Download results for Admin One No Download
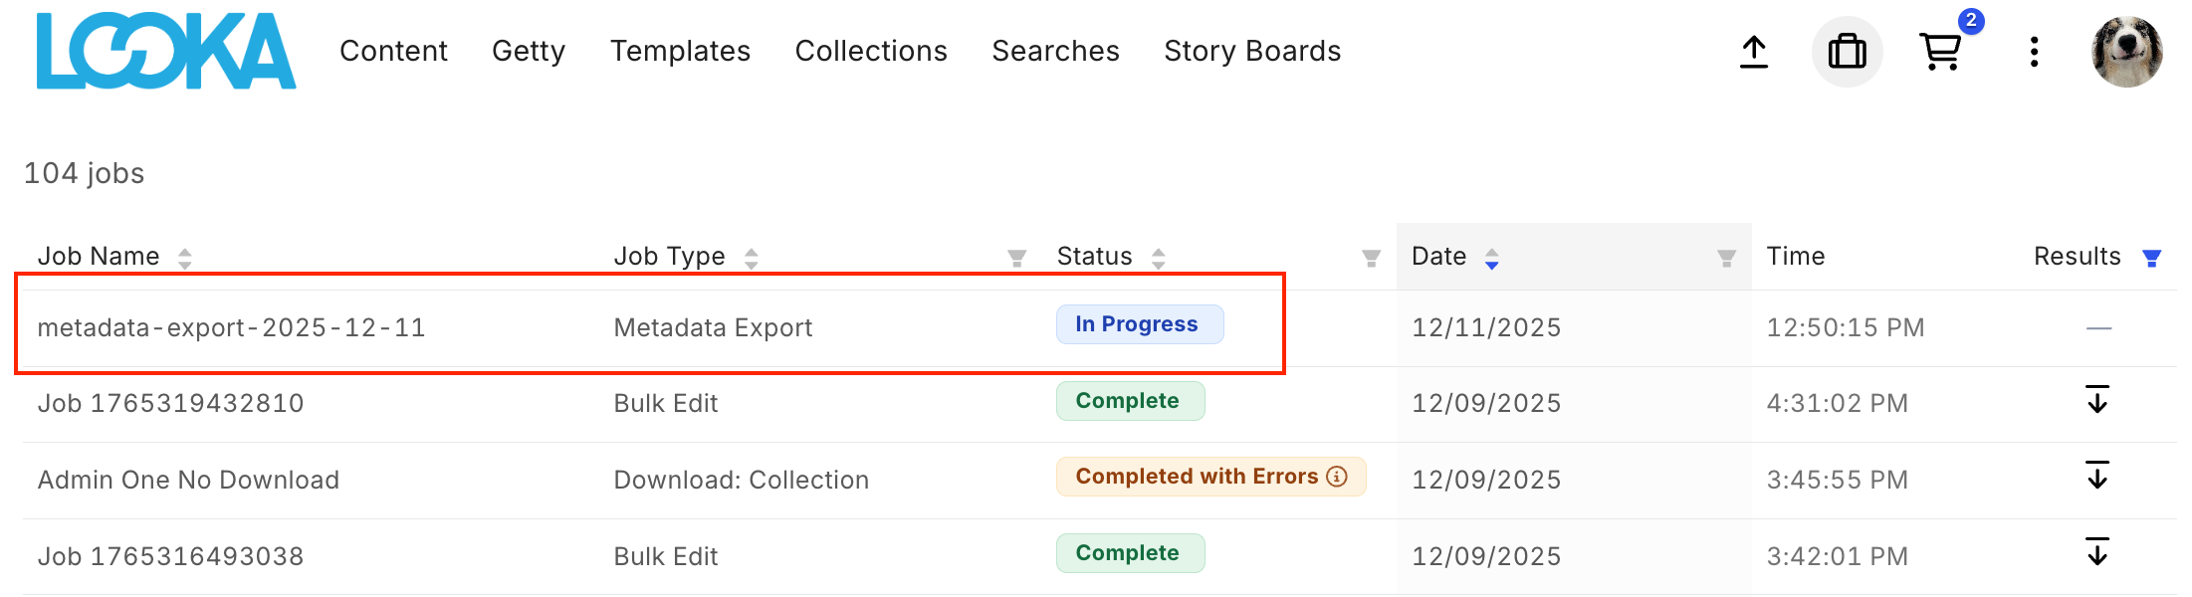 pyautogui.click(x=2097, y=476)
